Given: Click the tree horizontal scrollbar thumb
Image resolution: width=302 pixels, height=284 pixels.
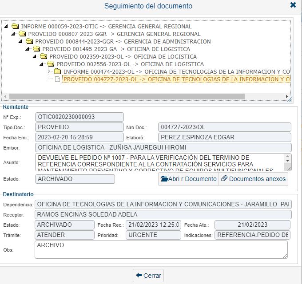Looking at the screenshot, I should 127,96.
